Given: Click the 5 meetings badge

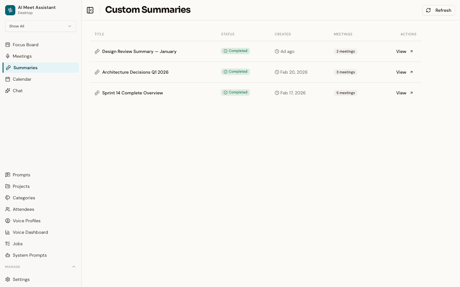Looking at the screenshot, I should pyautogui.click(x=345, y=93).
